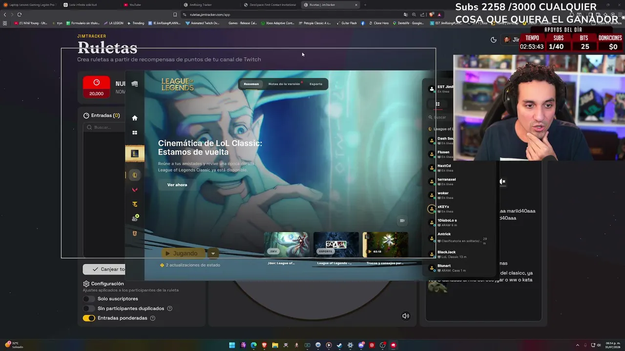The width and height of the screenshot is (625, 351).
Task: Toggle Solo suscriptores switch
Action: coord(89,299)
